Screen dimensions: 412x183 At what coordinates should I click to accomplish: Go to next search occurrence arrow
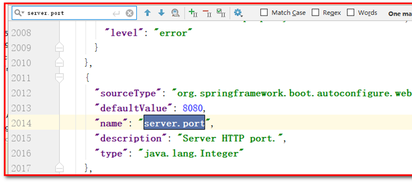161,13
